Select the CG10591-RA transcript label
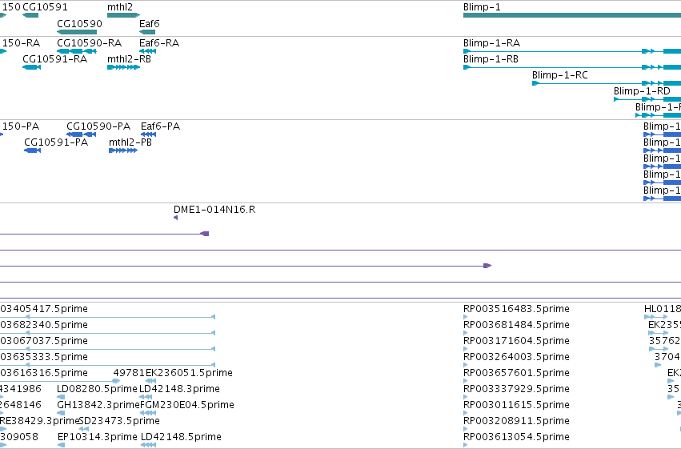The width and height of the screenshot is (681, 449). [54, 59]
